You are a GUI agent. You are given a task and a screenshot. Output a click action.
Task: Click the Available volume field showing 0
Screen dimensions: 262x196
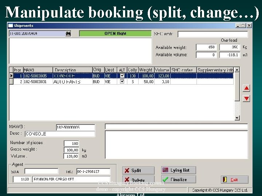206,55
